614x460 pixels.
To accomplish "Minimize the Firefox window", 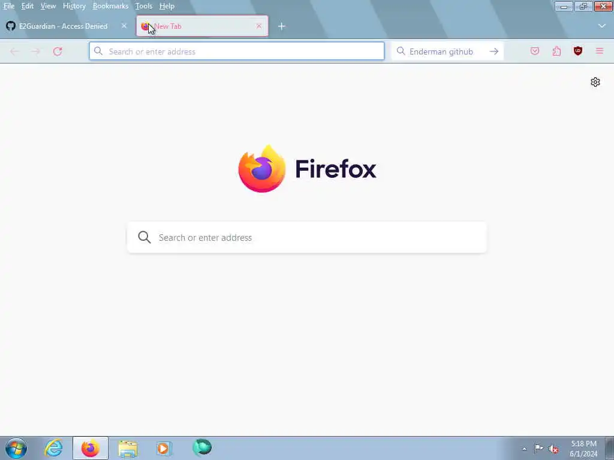I will tap(564, 6).
